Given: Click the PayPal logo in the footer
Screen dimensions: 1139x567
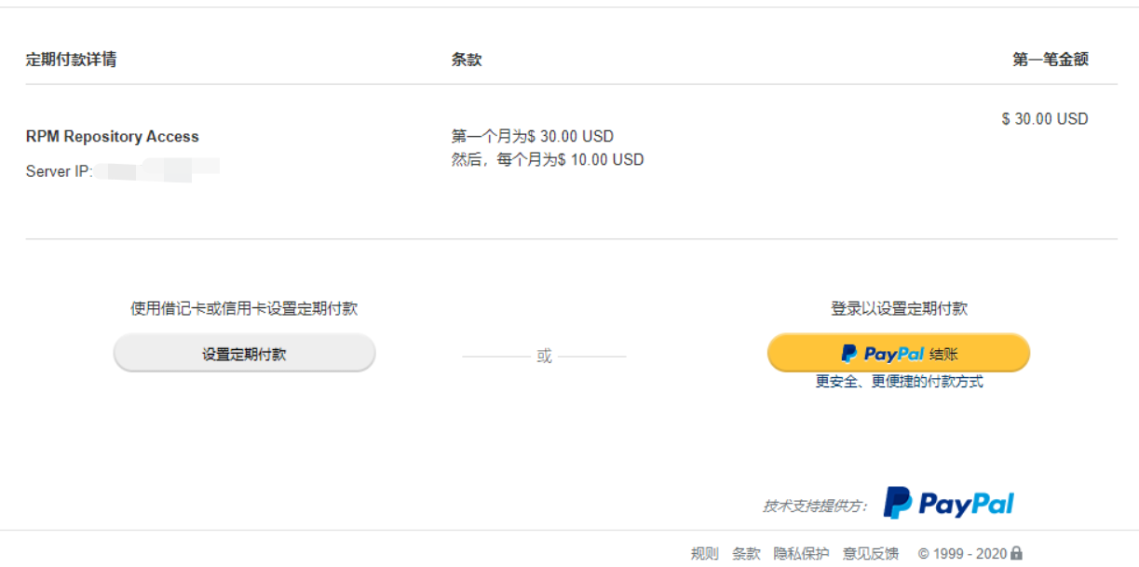Looking at the screenshot, I should [x=948, y=504].
